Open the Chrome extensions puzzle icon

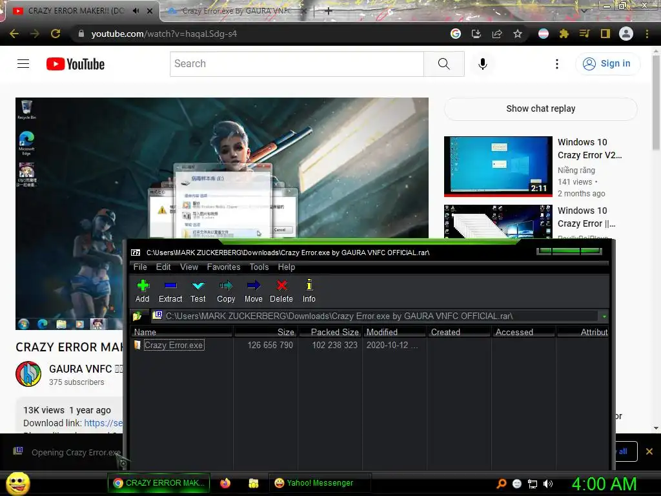564,34
